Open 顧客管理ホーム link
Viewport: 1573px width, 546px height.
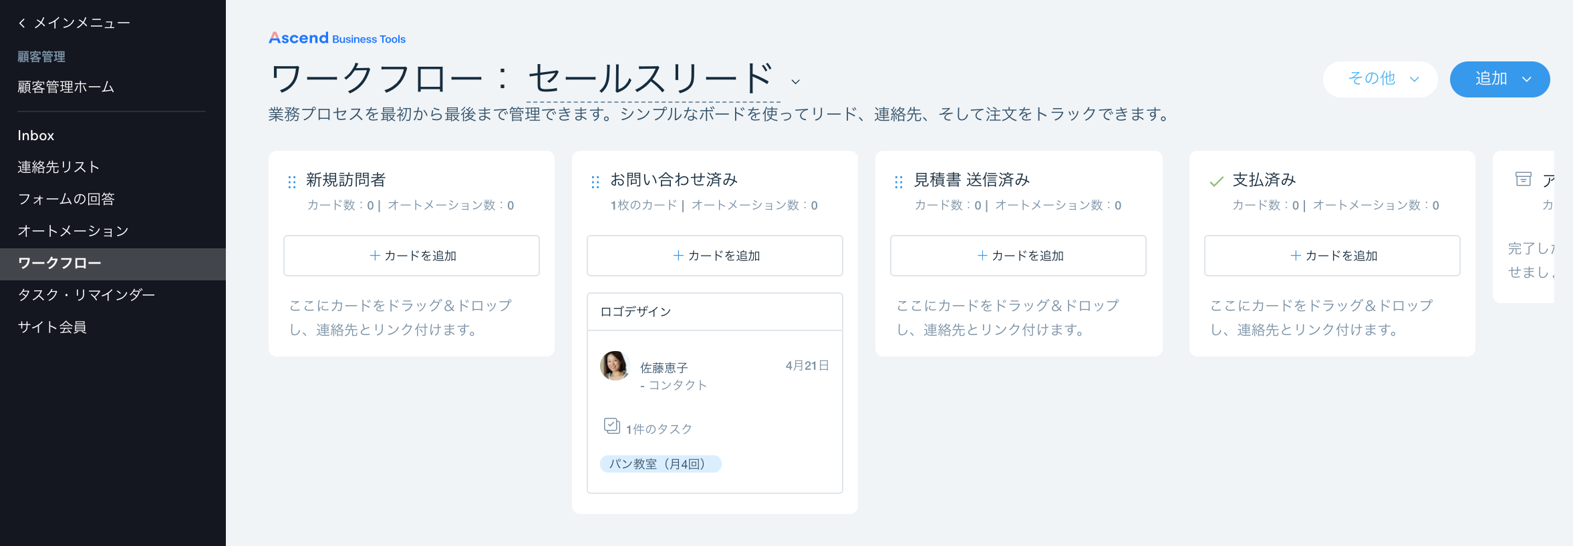point(65,87)
